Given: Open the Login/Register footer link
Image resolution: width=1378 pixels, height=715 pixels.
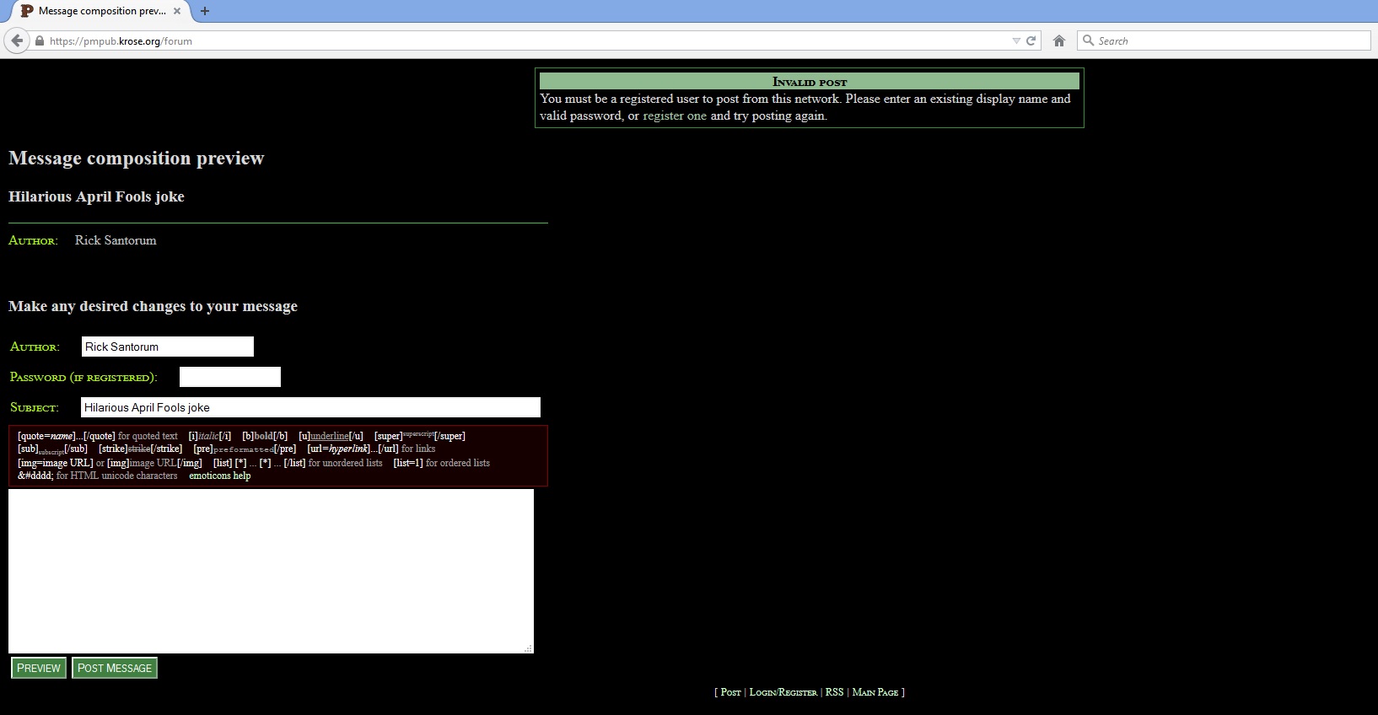Looking at the screenshot, I should 783,692.
